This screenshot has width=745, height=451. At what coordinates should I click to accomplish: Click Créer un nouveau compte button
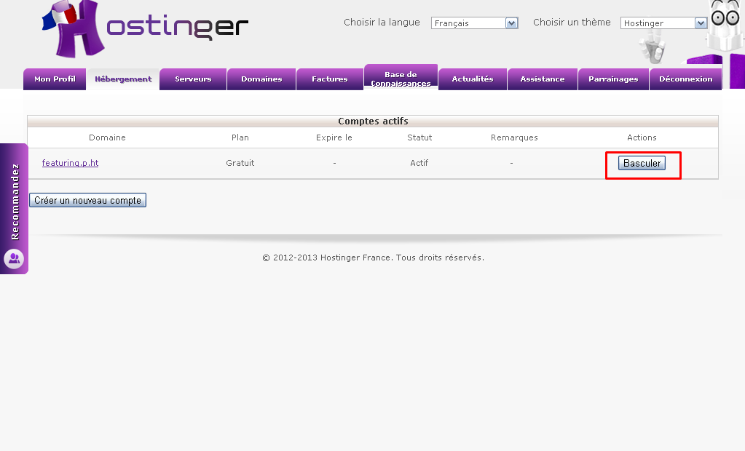click(88, 200)
